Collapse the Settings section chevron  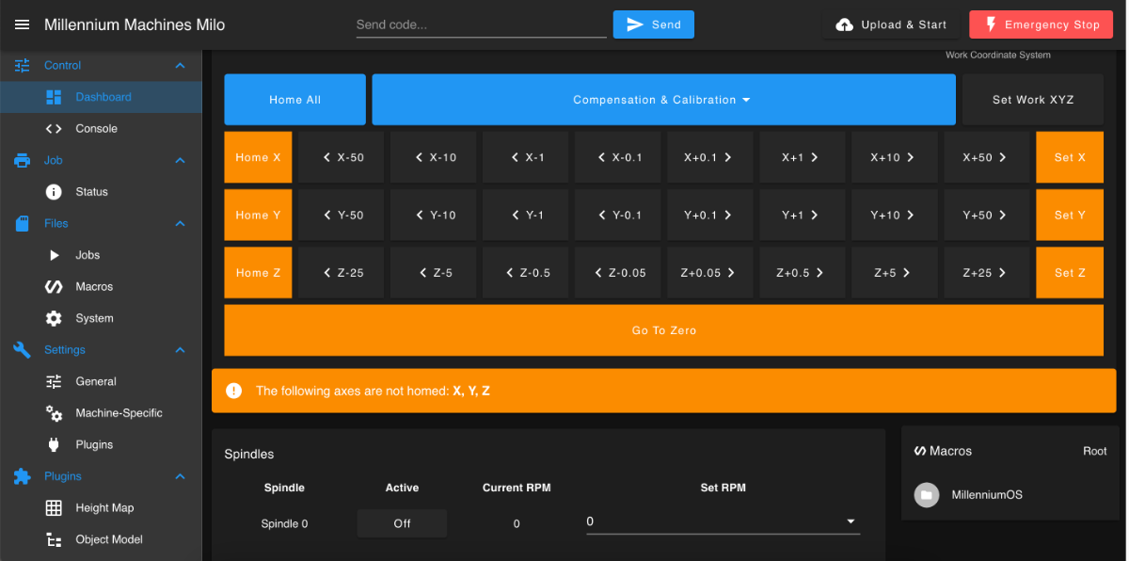click(x=180, y=349)
